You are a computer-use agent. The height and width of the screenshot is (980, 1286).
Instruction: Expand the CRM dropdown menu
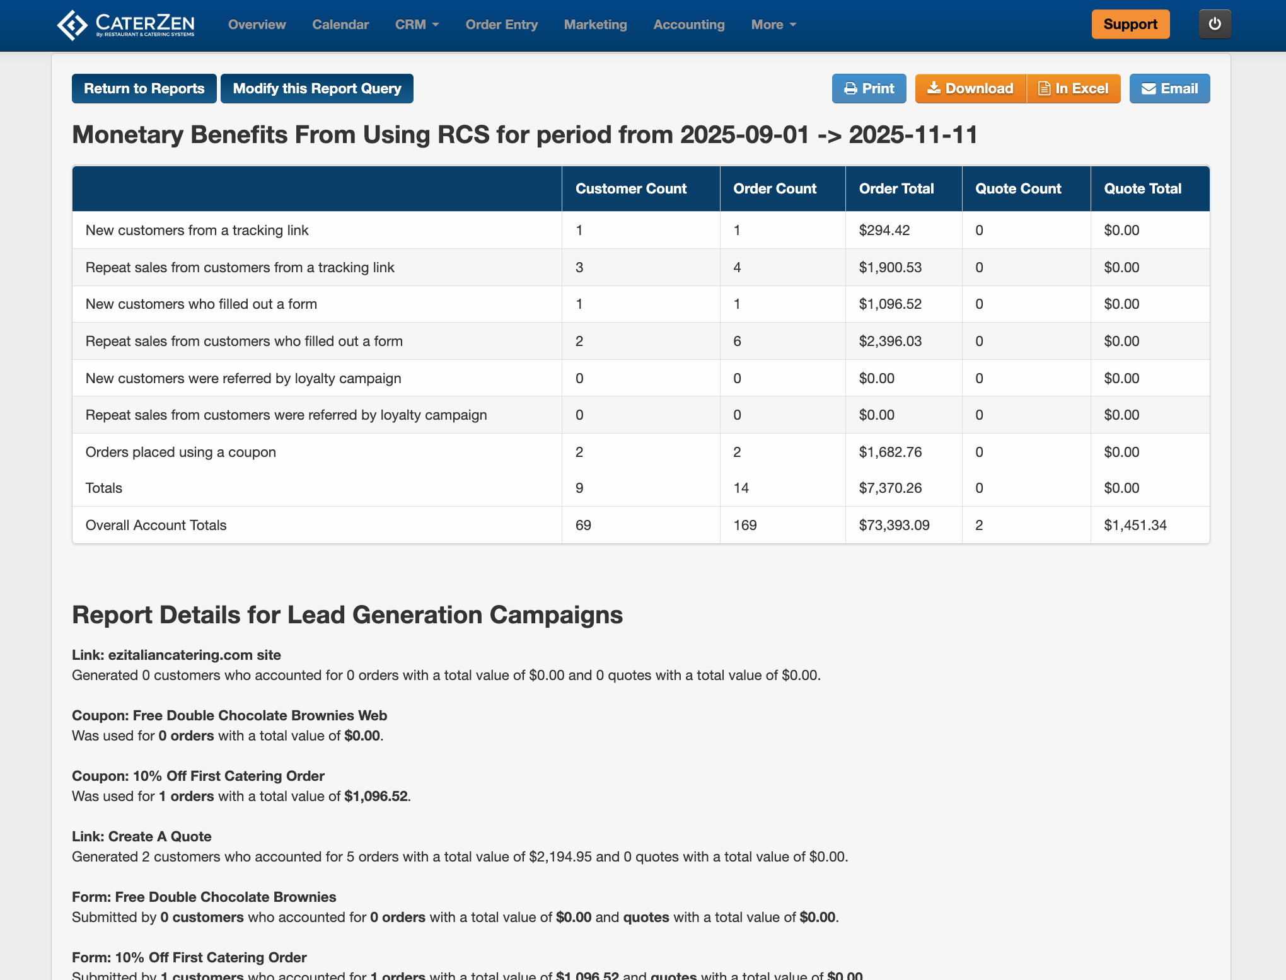point(417,25)
